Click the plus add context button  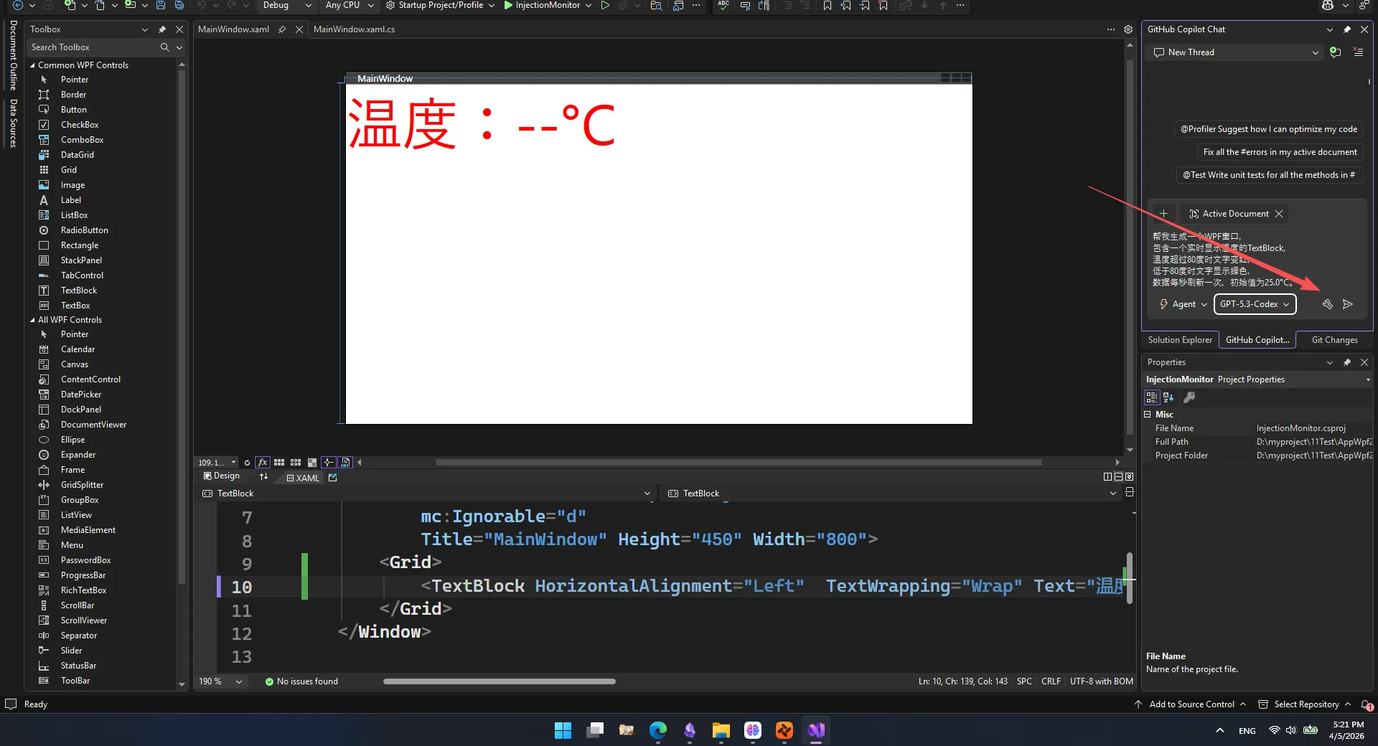pos(1163,214)
